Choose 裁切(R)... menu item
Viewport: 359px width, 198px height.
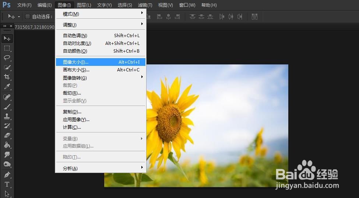[x=101, y=93]
